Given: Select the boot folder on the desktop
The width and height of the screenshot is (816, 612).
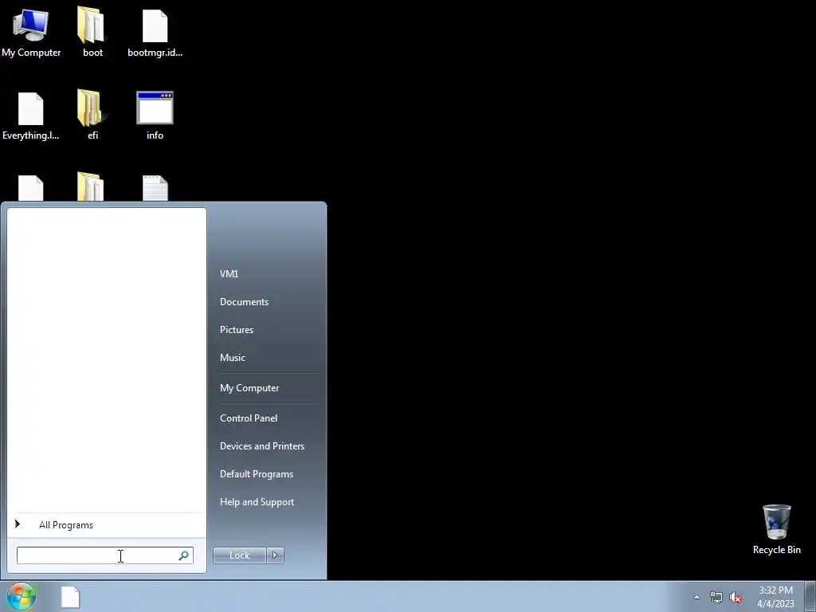Looking at the screenshot, I should [x=92, y=32].
